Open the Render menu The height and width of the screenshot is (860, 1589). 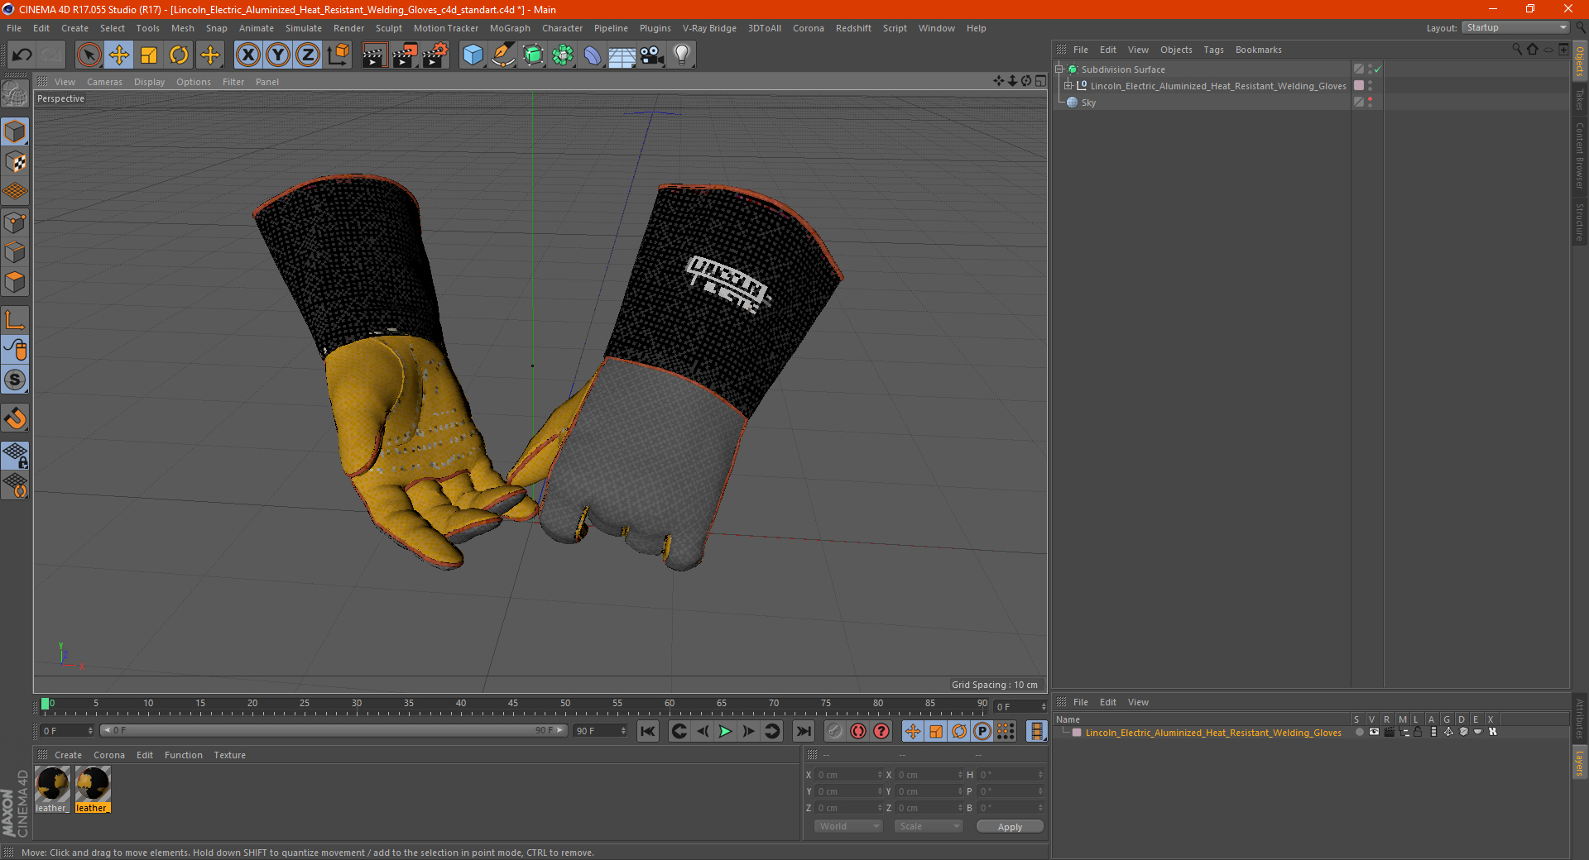[x=348, y=28]
